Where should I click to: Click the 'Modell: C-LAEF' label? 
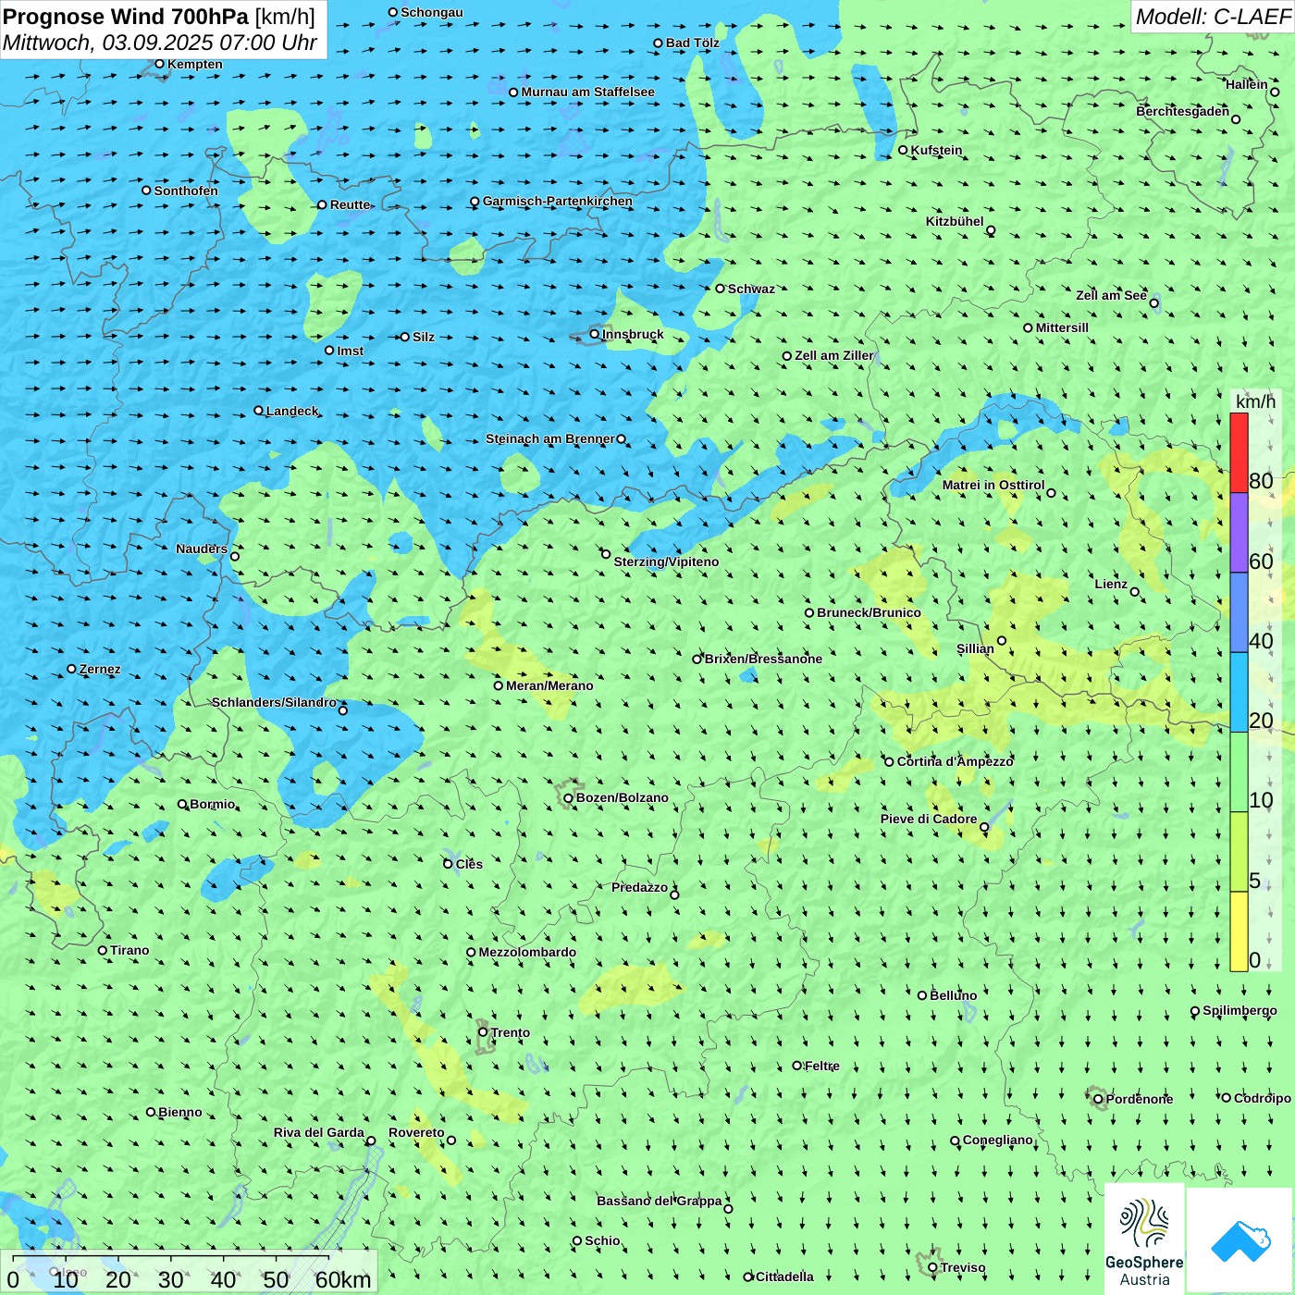(x=1213, y=17)
